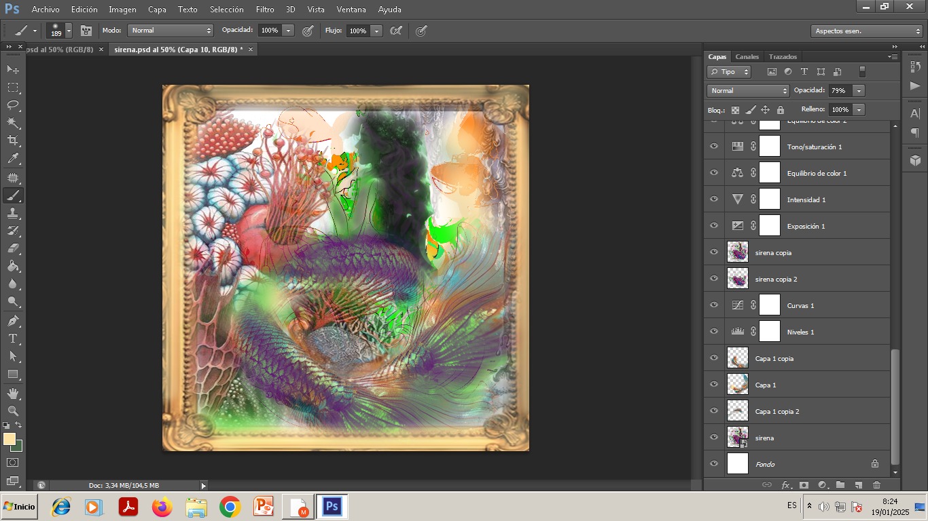The image size is (928, 521).
Task: Open the Ventana menu
Action: (351, 9)
